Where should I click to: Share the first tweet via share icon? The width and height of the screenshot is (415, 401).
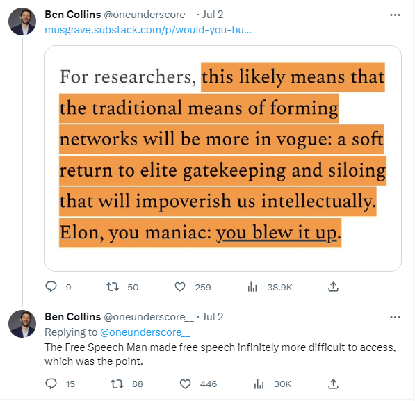[x=333, y=287]
